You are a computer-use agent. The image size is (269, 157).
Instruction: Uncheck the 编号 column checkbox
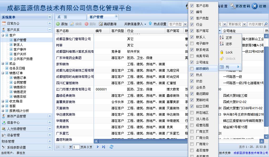(x=192, y=12)
